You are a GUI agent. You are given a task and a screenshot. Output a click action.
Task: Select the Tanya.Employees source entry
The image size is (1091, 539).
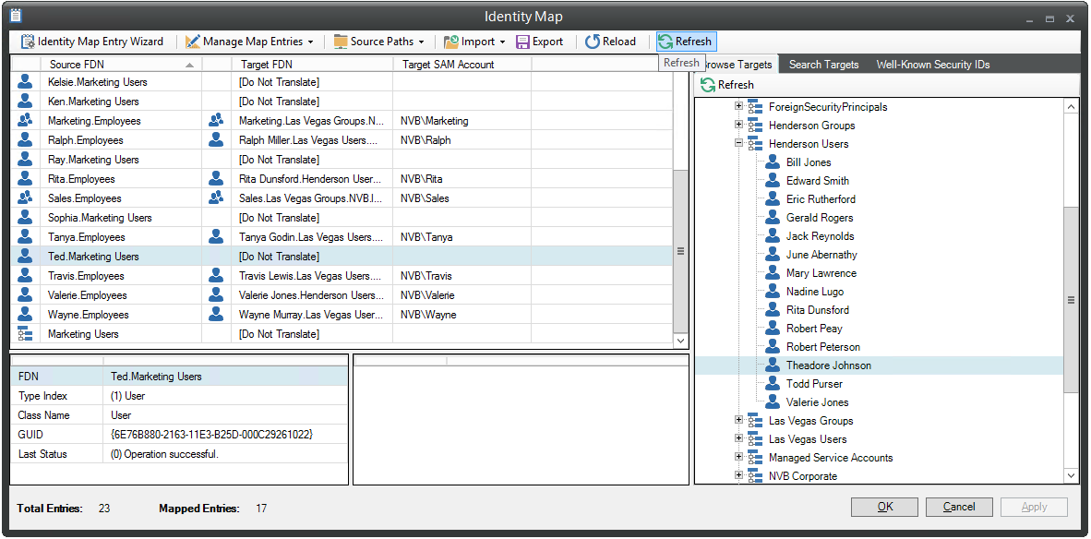[86, 237]
